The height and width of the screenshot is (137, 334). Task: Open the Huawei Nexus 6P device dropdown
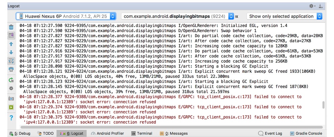coord(66,16)
